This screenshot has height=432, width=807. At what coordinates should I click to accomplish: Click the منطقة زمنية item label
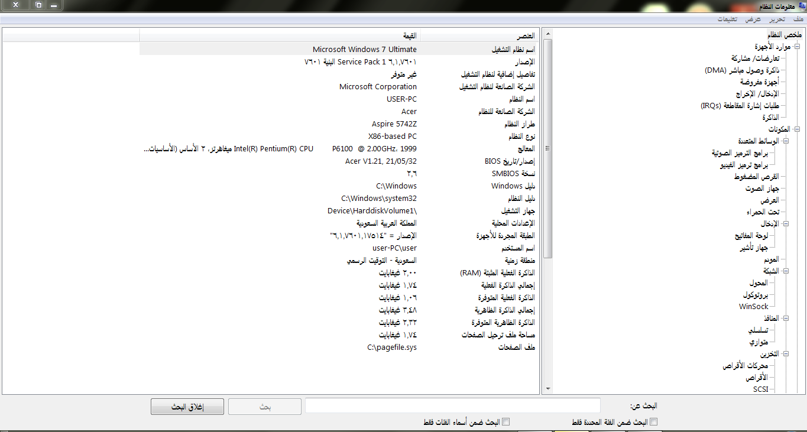tap(520, 261)
